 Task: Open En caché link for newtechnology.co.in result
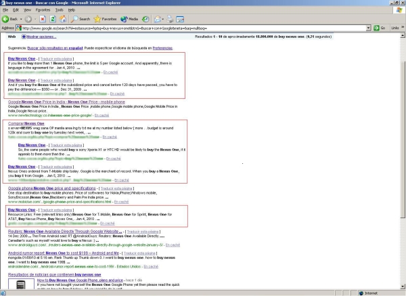tap(101, 115)
